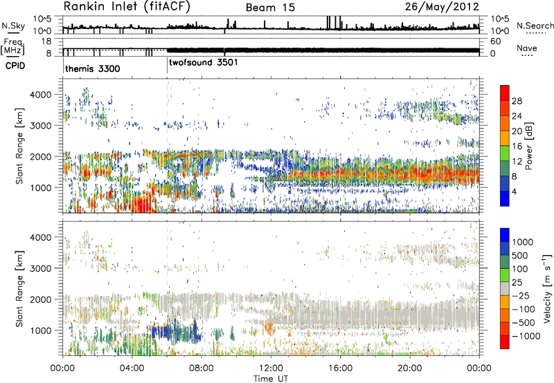Click the '04:00' time axis tick label

[x=132, y=368]
